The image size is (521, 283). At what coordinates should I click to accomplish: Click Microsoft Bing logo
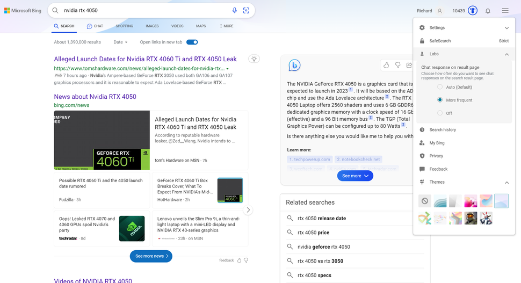tap(23, 11)
